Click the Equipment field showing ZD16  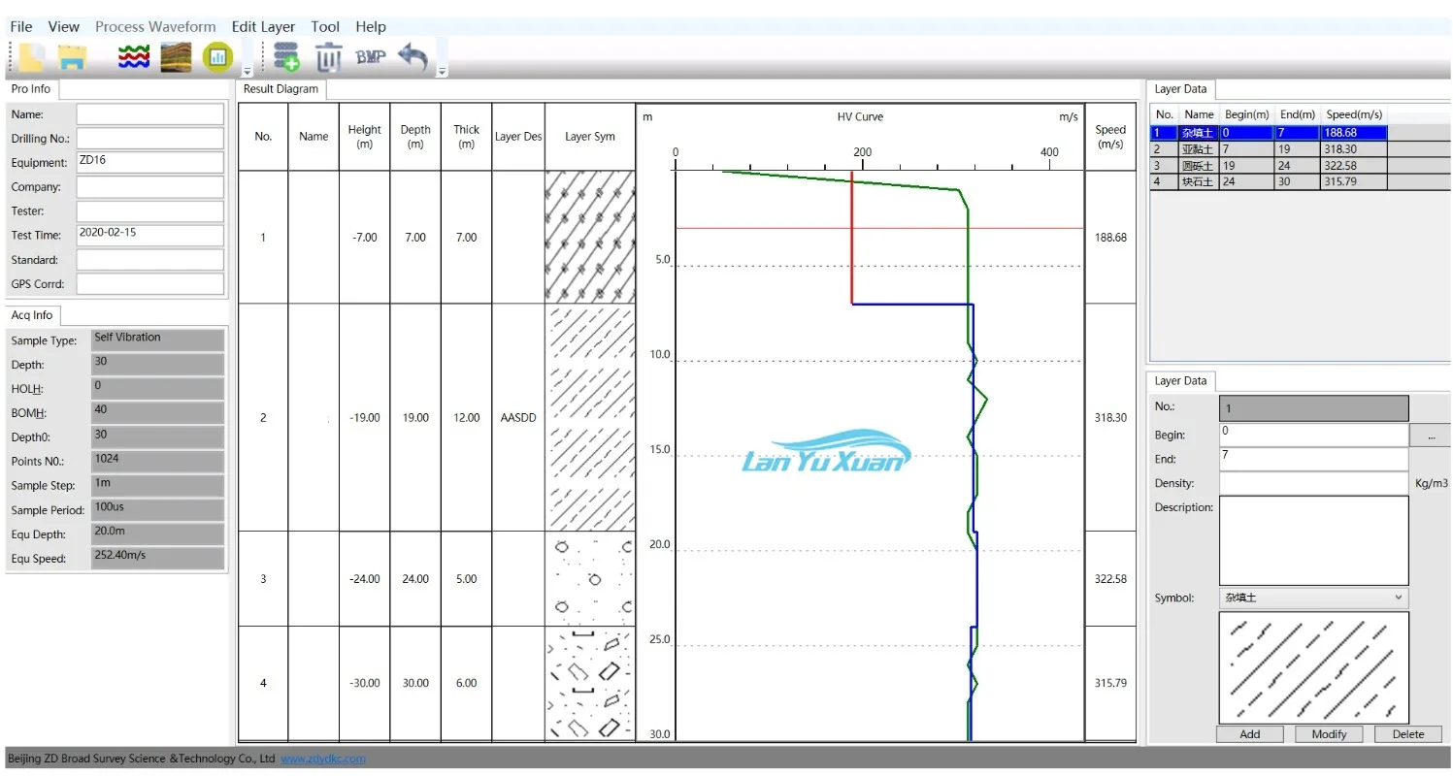pos(150,163)
